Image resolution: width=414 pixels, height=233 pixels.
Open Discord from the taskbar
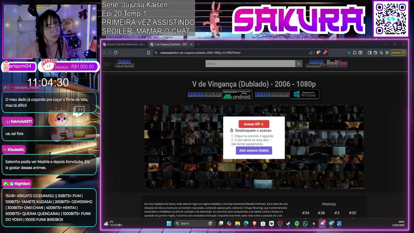pos(322,224)
